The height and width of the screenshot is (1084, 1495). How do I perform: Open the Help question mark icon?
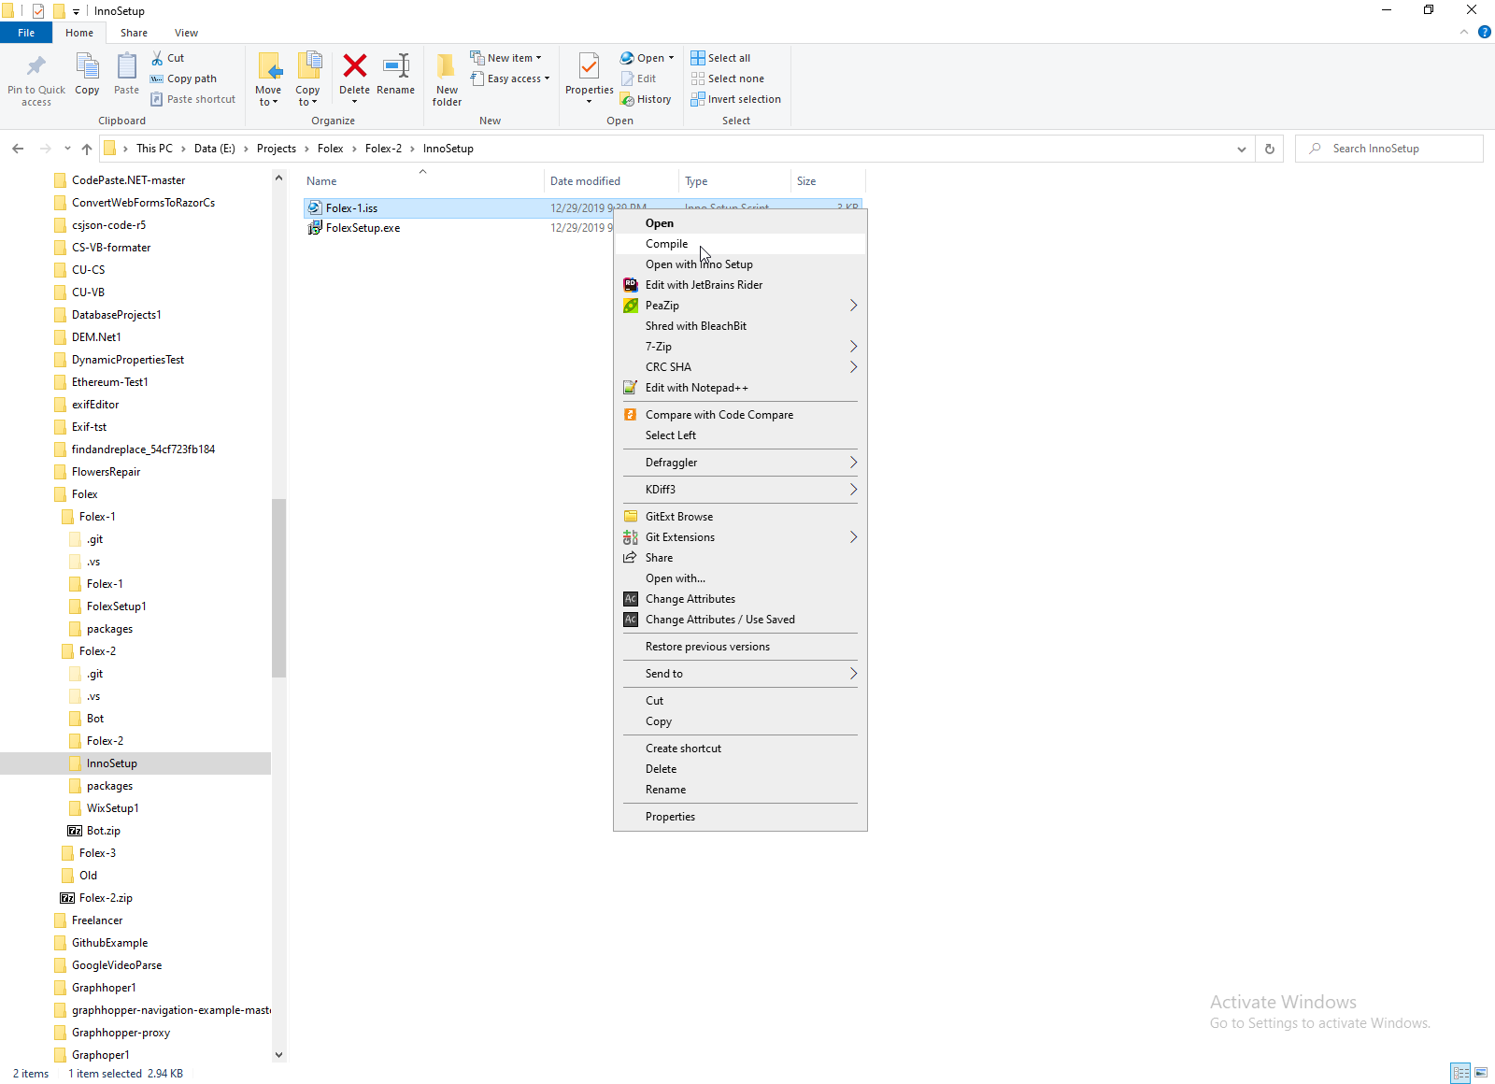pos(1485,33)
